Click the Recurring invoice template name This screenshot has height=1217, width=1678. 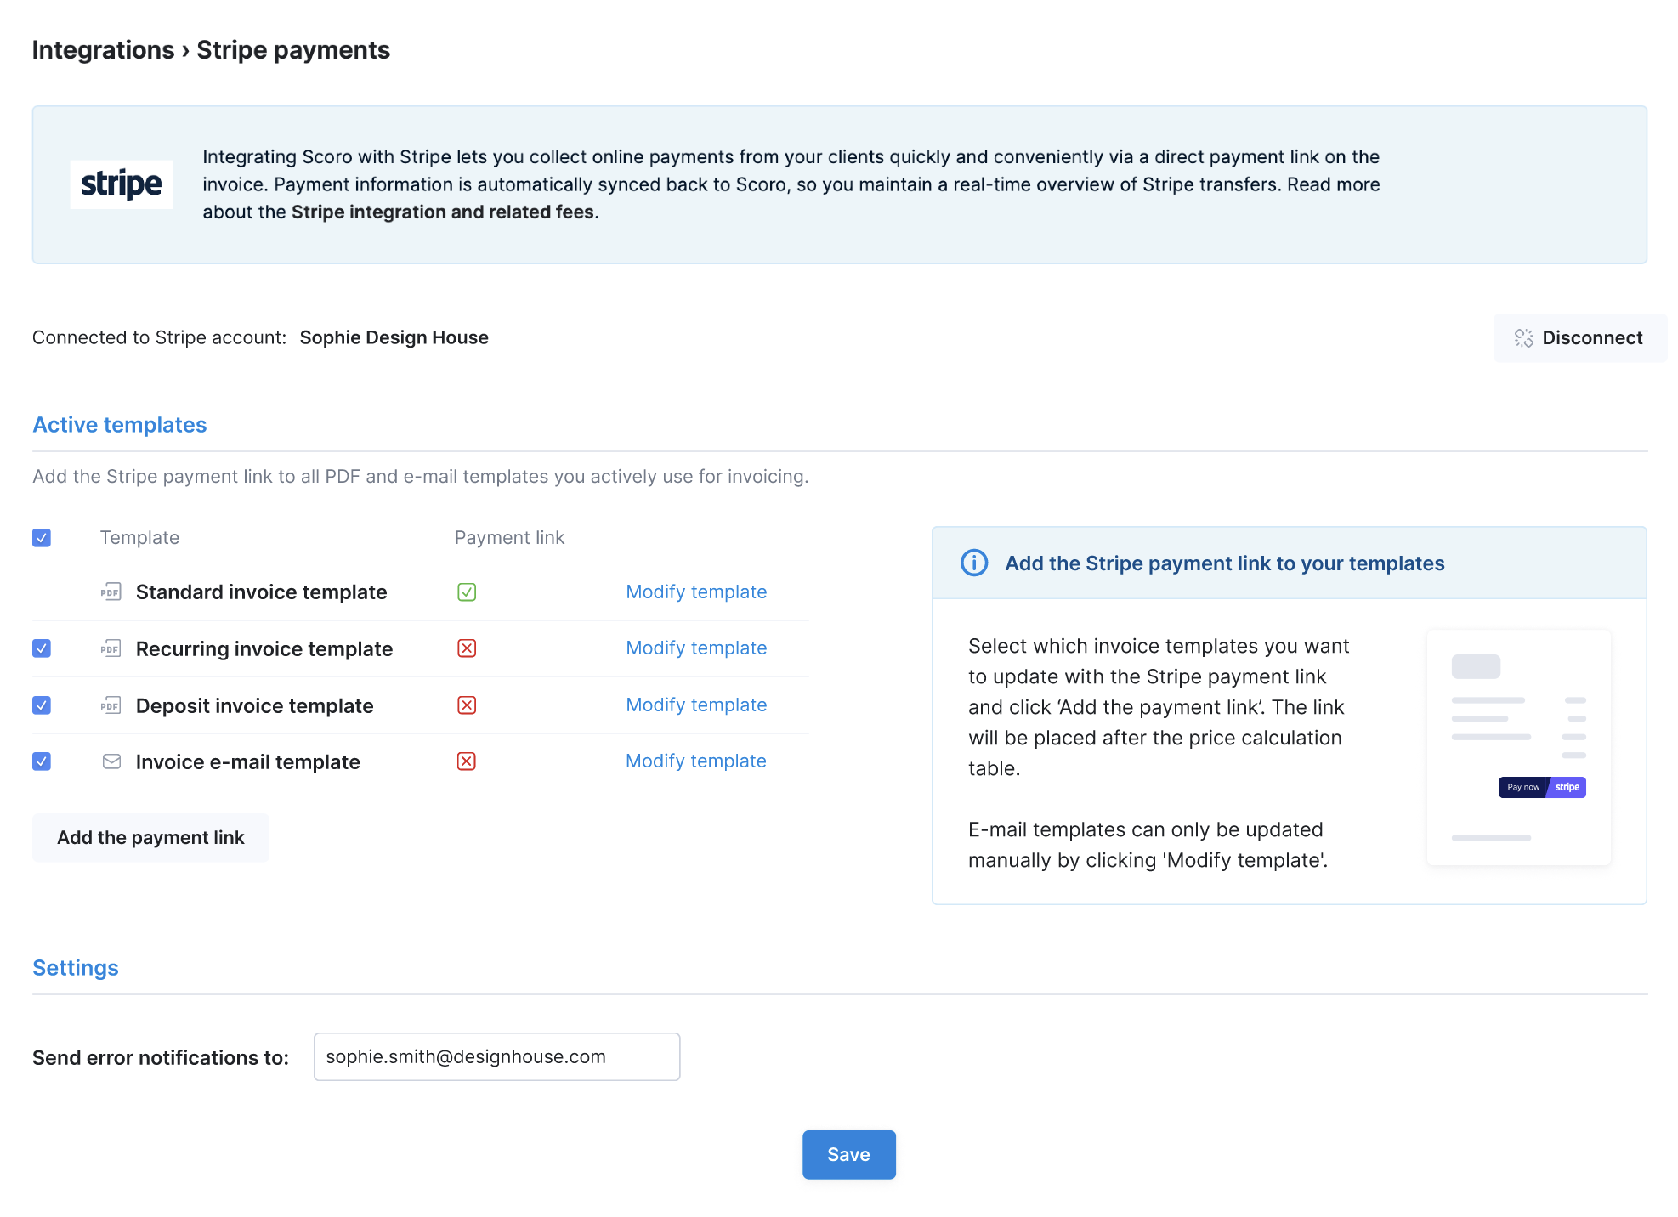click(x=264, y=649)
